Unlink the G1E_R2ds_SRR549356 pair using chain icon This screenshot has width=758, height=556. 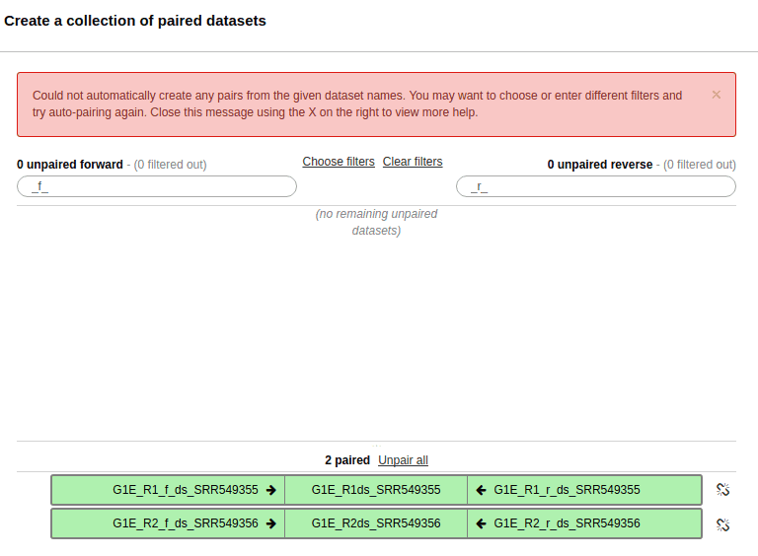pyautogui.click(x=722, y=524)
